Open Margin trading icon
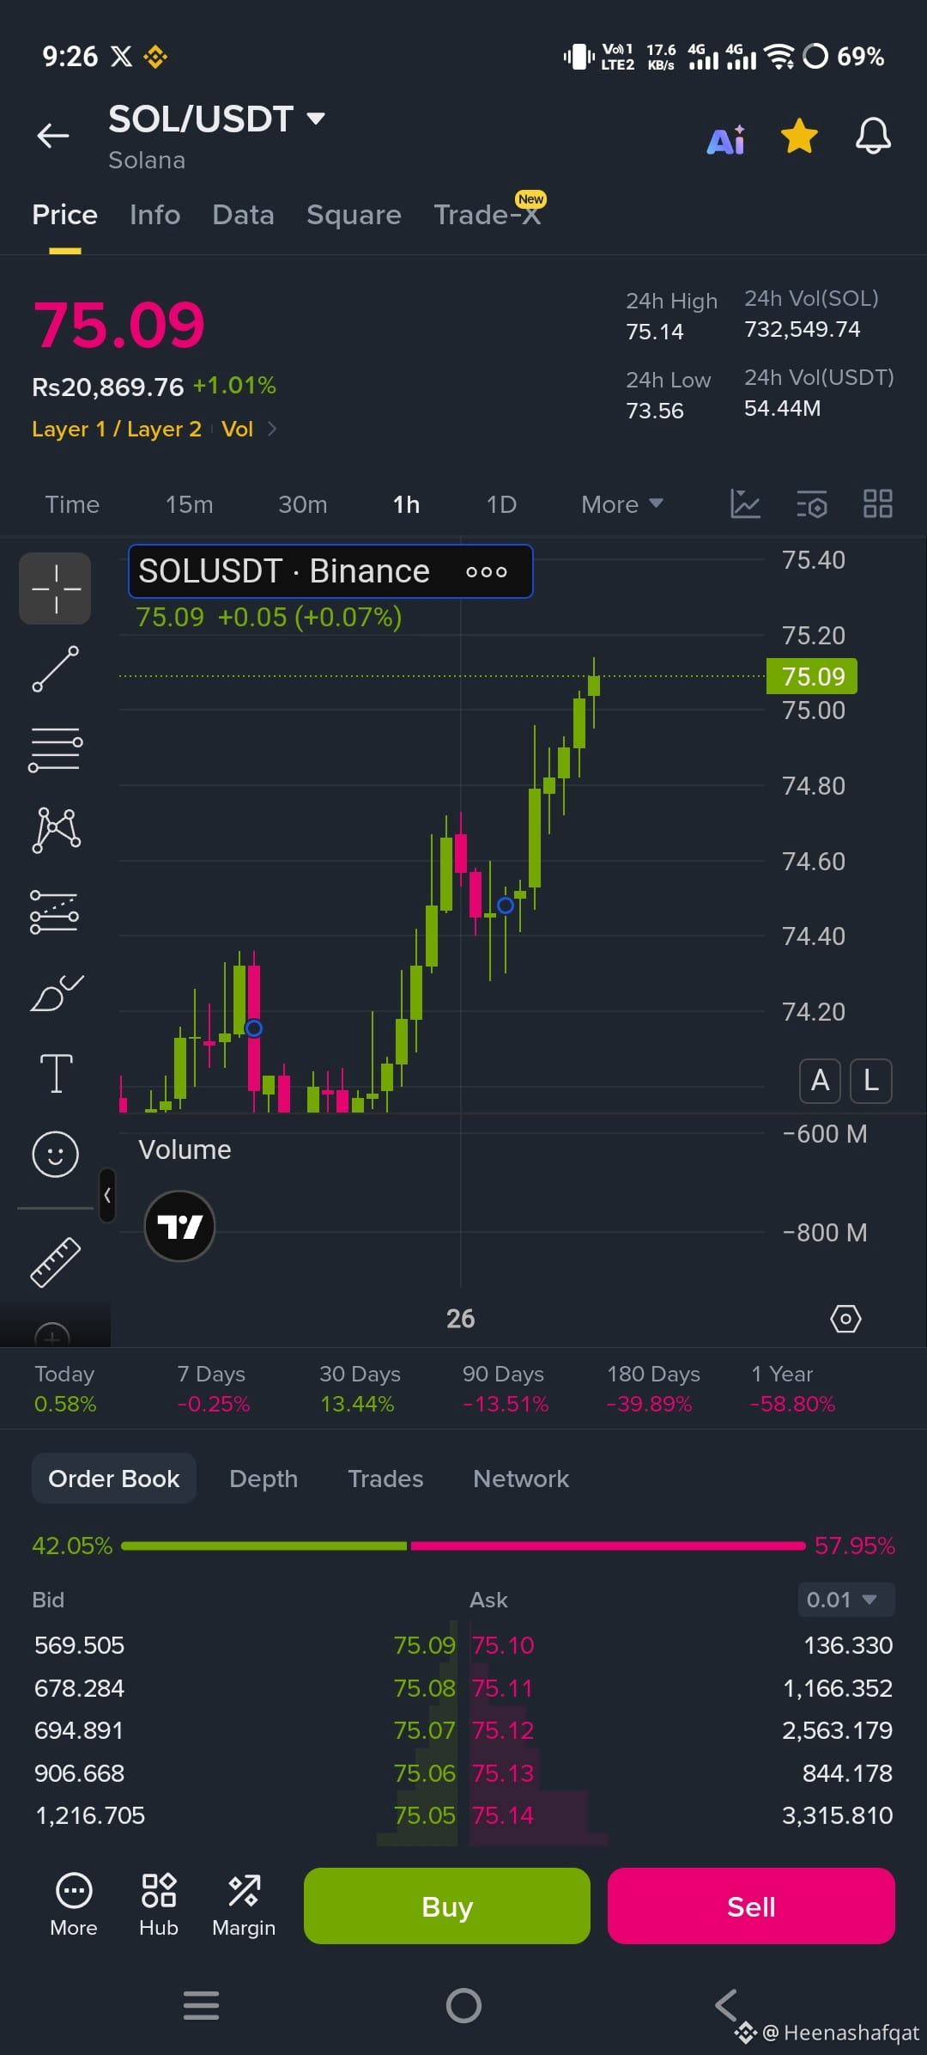This screenshot has height=2055, width=927. [x=244, y=1905]
